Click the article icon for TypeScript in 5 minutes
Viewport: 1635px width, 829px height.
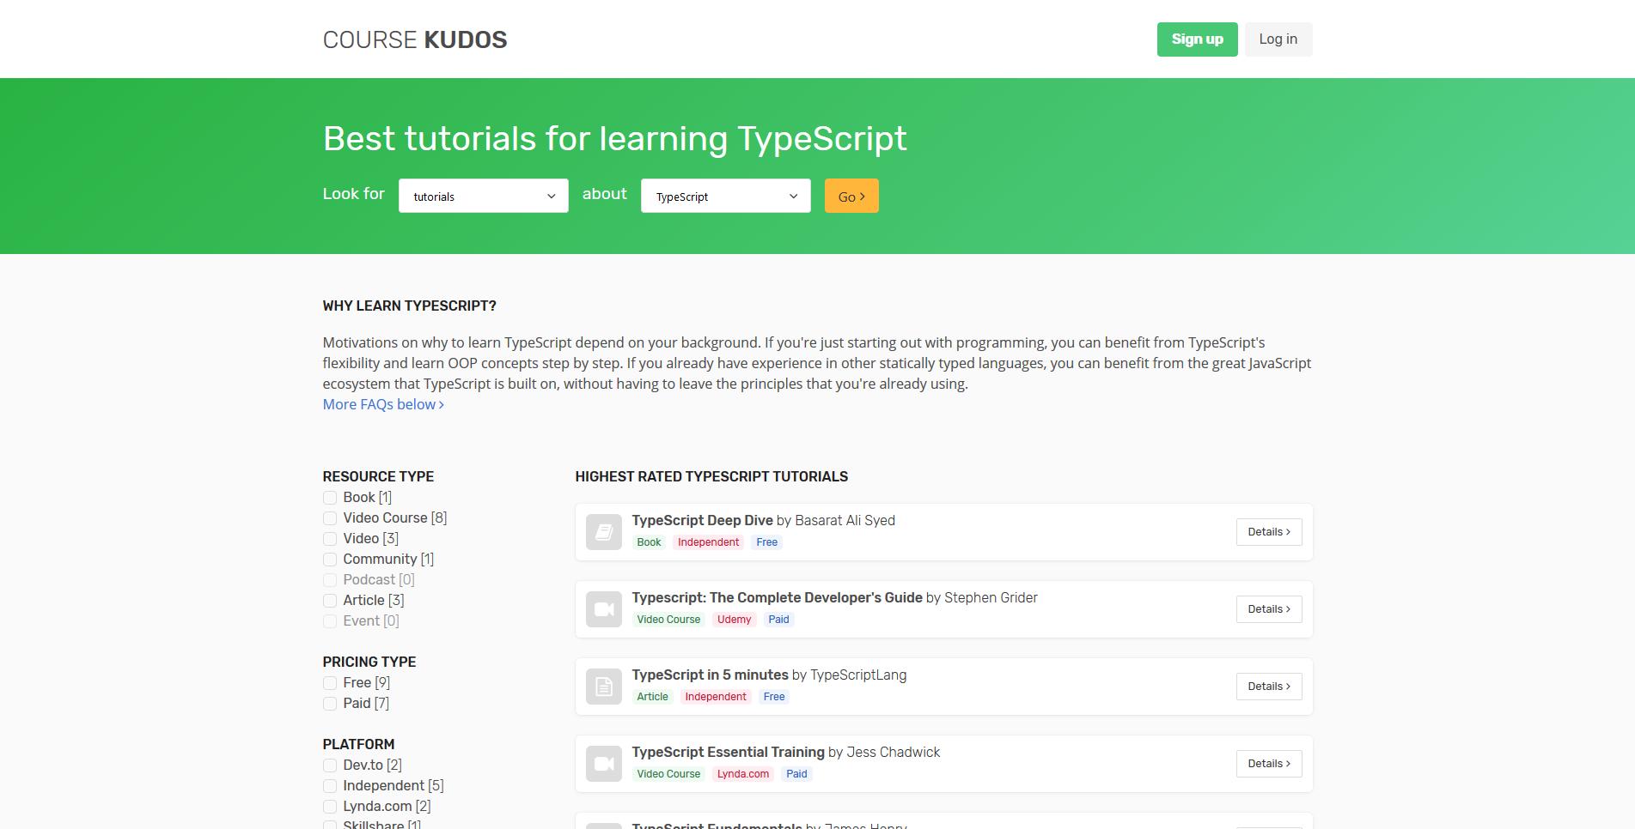tap(603, 687)
